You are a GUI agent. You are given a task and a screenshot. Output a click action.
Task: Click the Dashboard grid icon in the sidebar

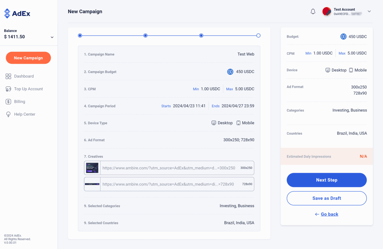pos(8,76)
